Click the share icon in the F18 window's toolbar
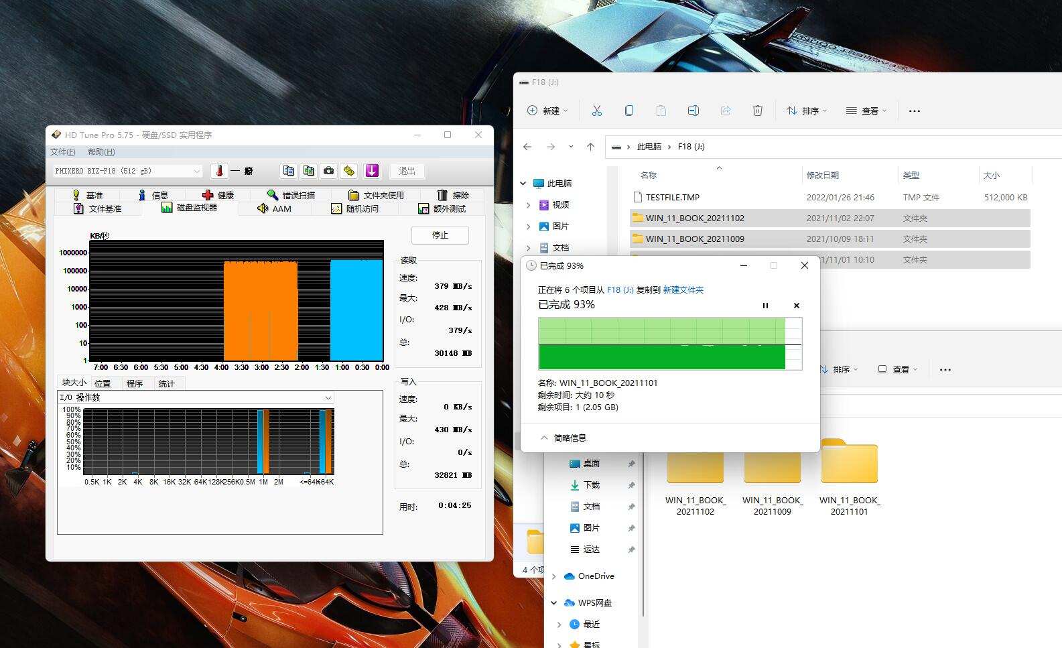Screen dimensions: 1062x648 click(x=726, y=111)
